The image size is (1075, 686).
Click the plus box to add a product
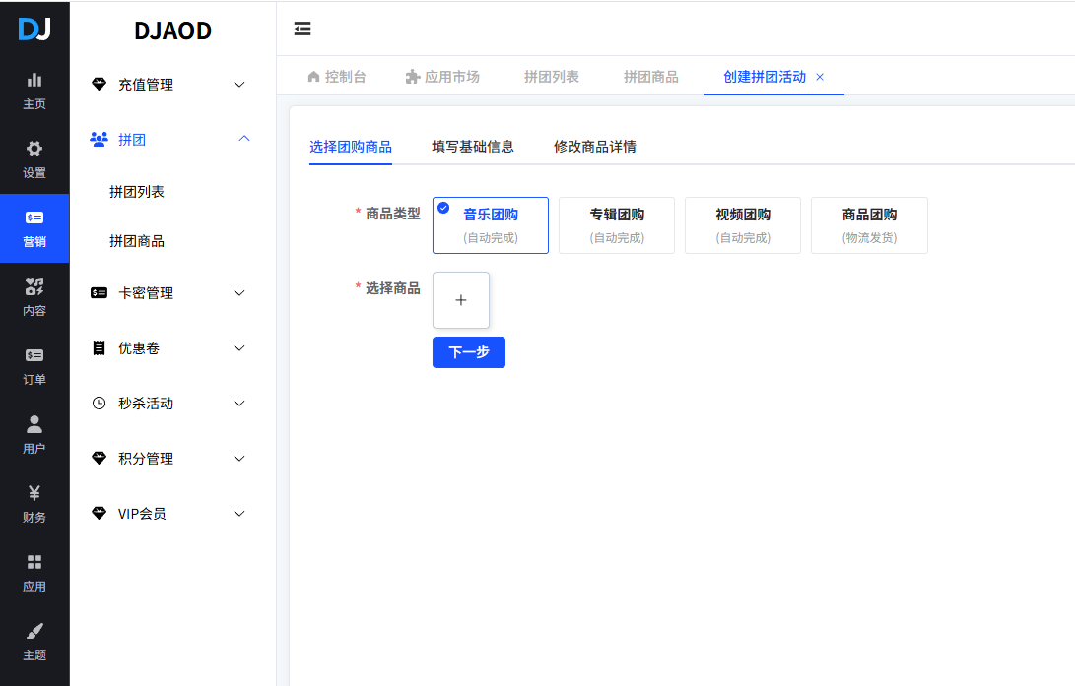[x=460, y=300]
